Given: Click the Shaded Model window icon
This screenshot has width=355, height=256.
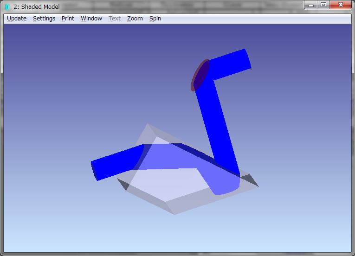Looking at the screenshot, I should pyautogui.click(x=7, y=7).
